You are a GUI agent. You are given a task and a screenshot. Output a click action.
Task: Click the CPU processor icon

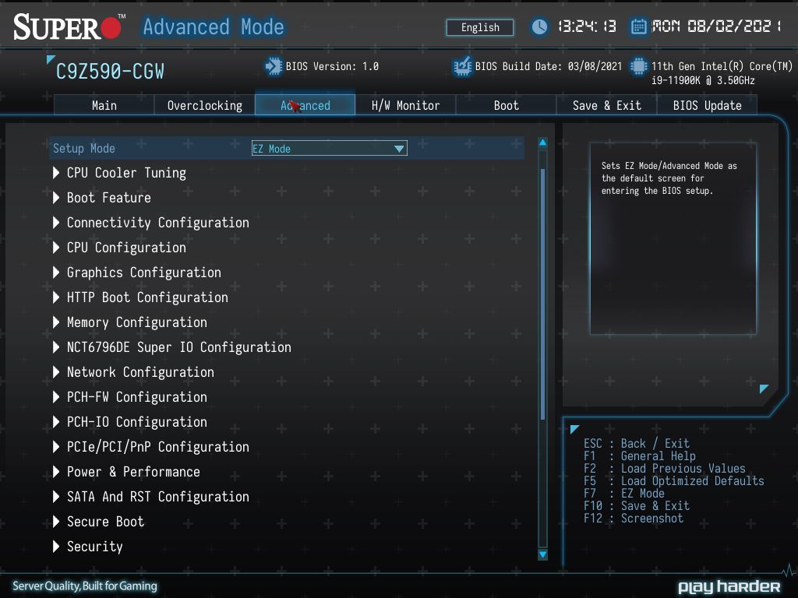pyautogui.click(x=639, y=66)
